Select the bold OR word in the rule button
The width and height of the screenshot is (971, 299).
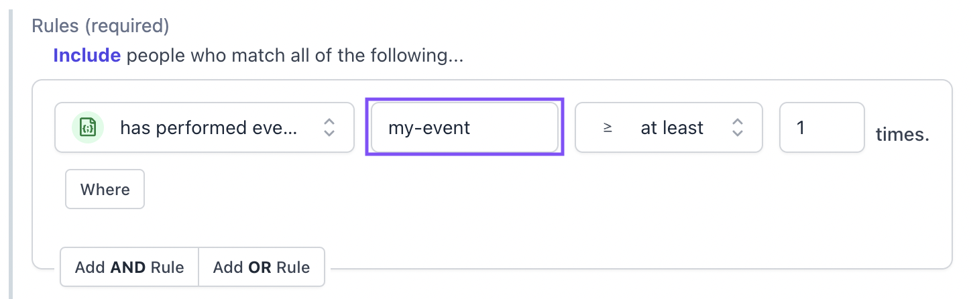click(x=260, y=267)
